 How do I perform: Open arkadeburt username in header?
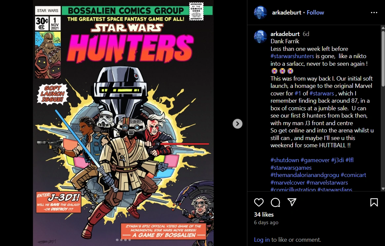point(287,13)
